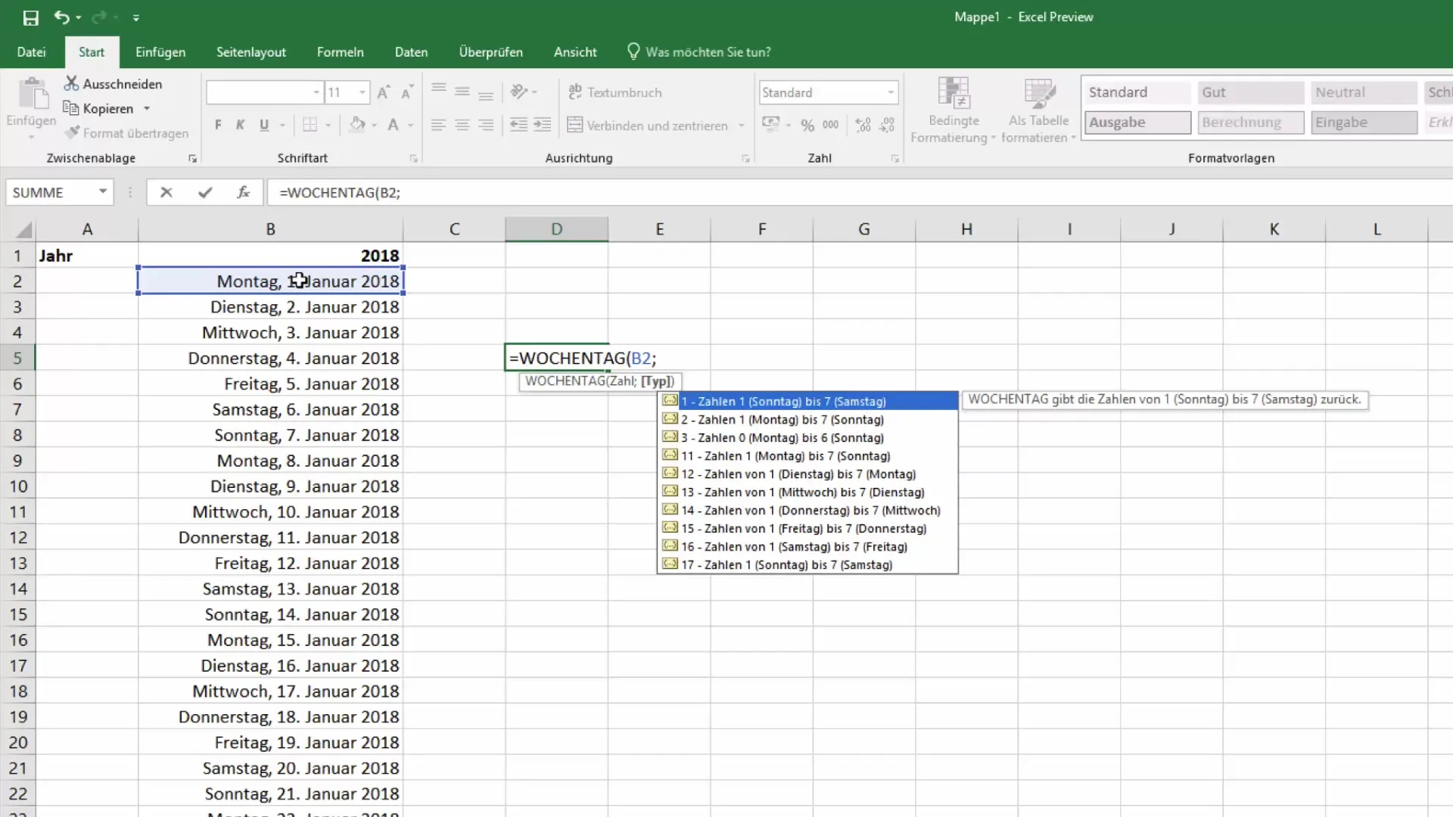Click the accounting currency format icon
Viewport: 1453px width, 817px height.
tap(770, 125)
